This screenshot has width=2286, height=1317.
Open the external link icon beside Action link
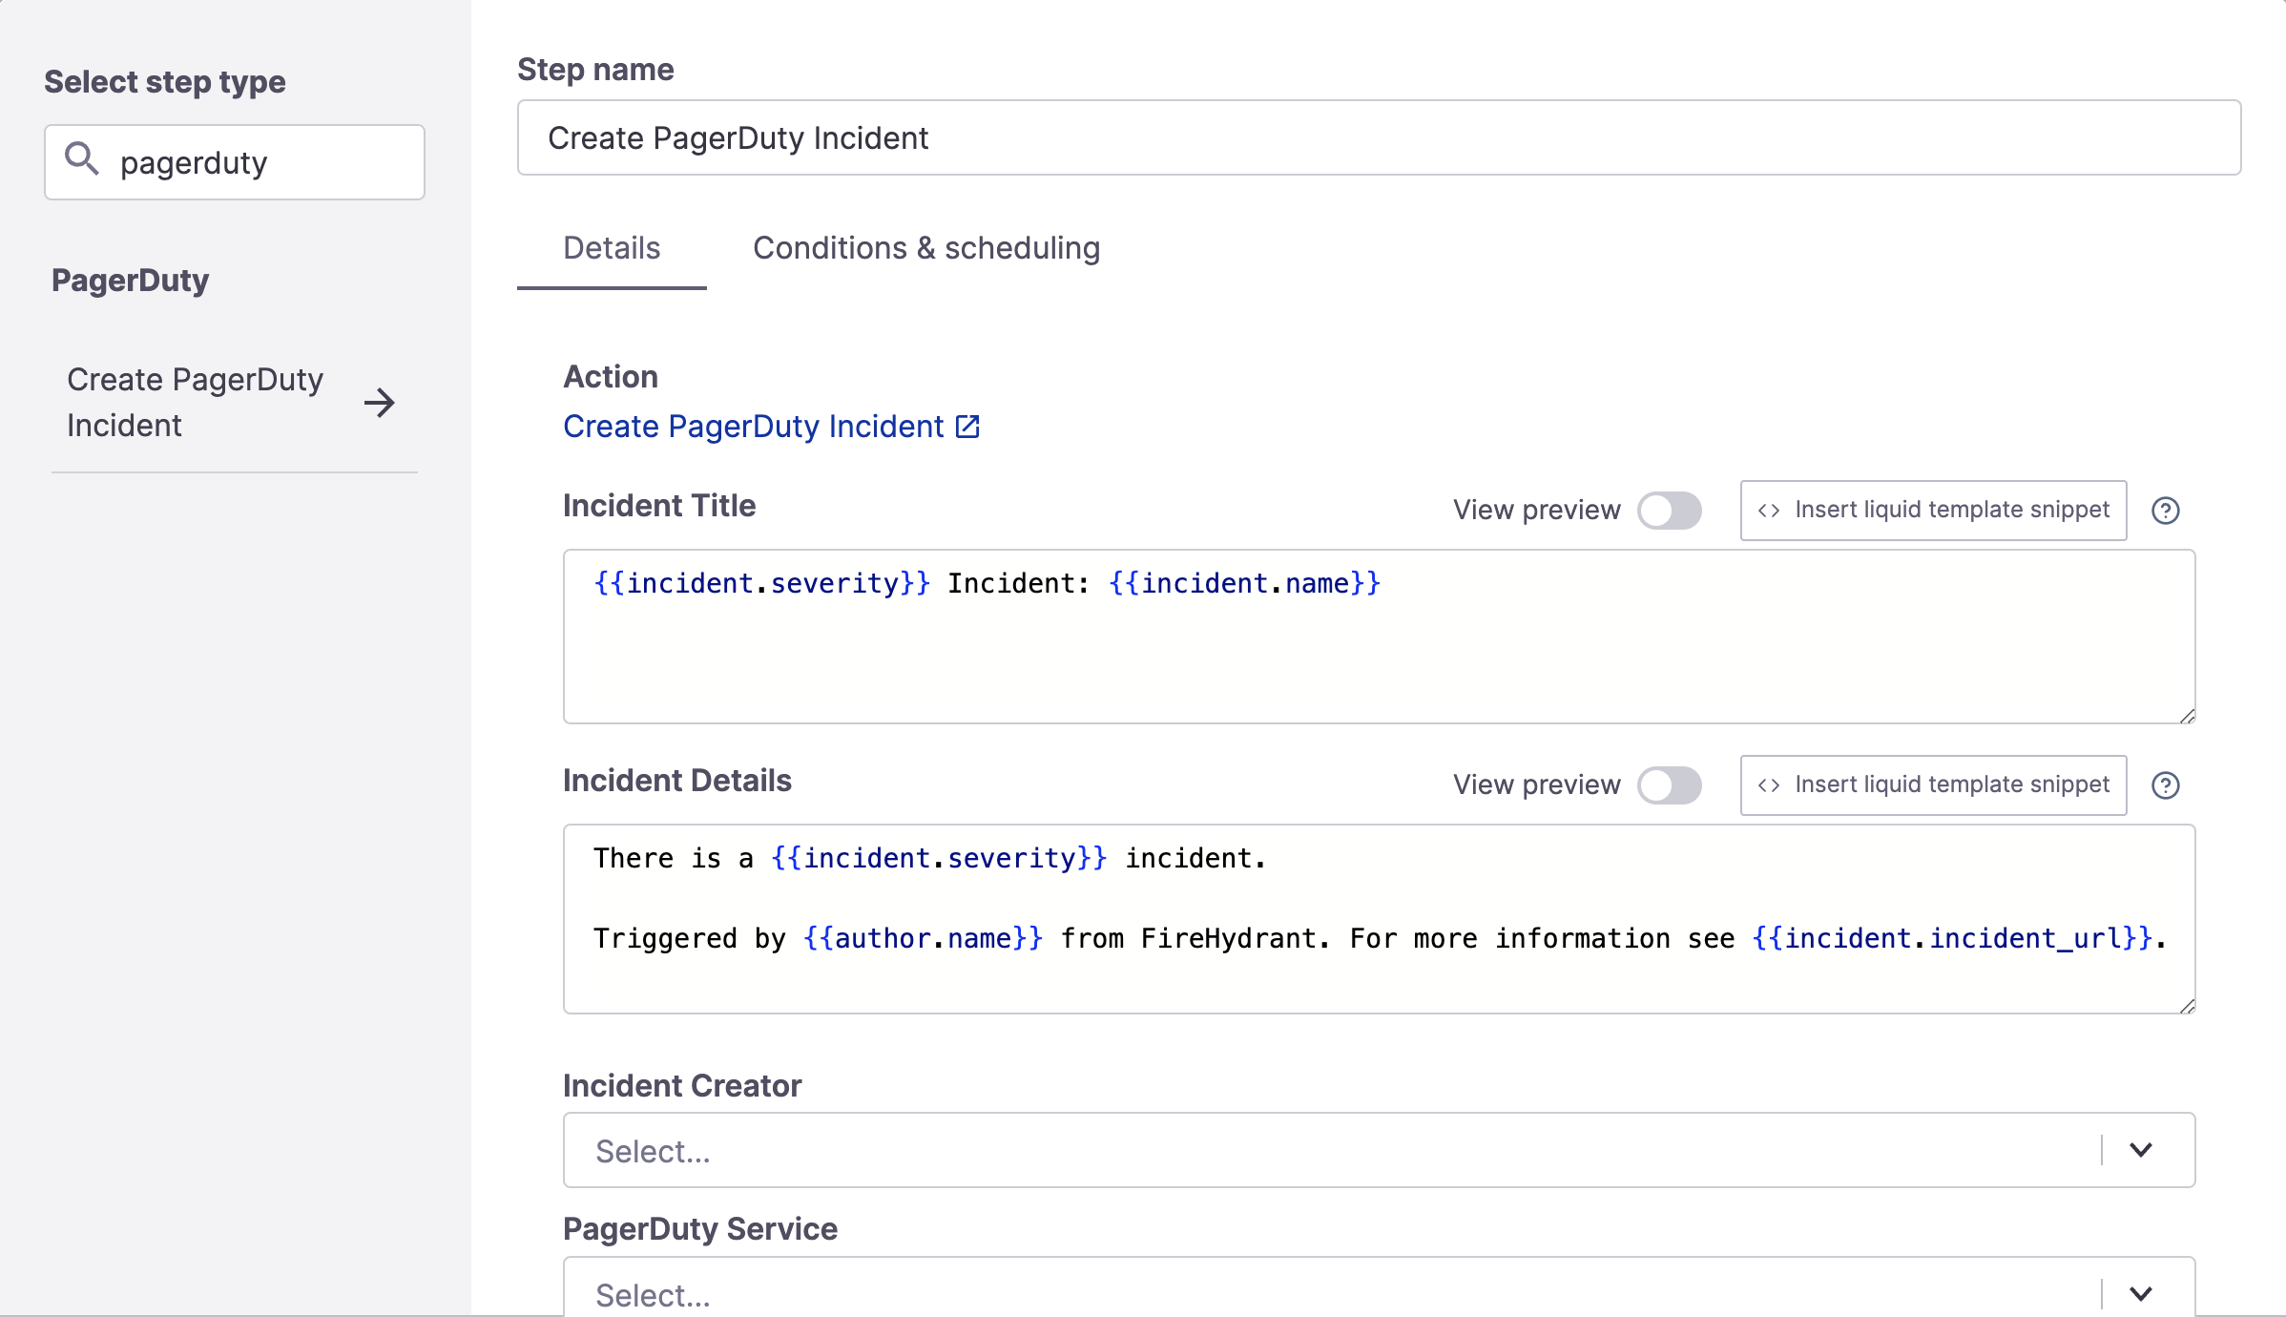[x=967, y=427]
